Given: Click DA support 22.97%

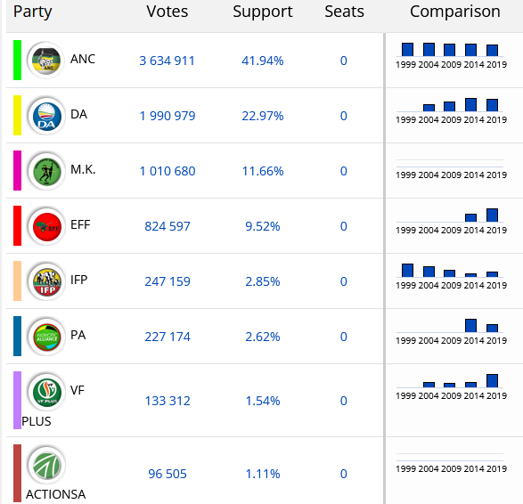Looking at the screenshot, I should [x=263, y=116].
